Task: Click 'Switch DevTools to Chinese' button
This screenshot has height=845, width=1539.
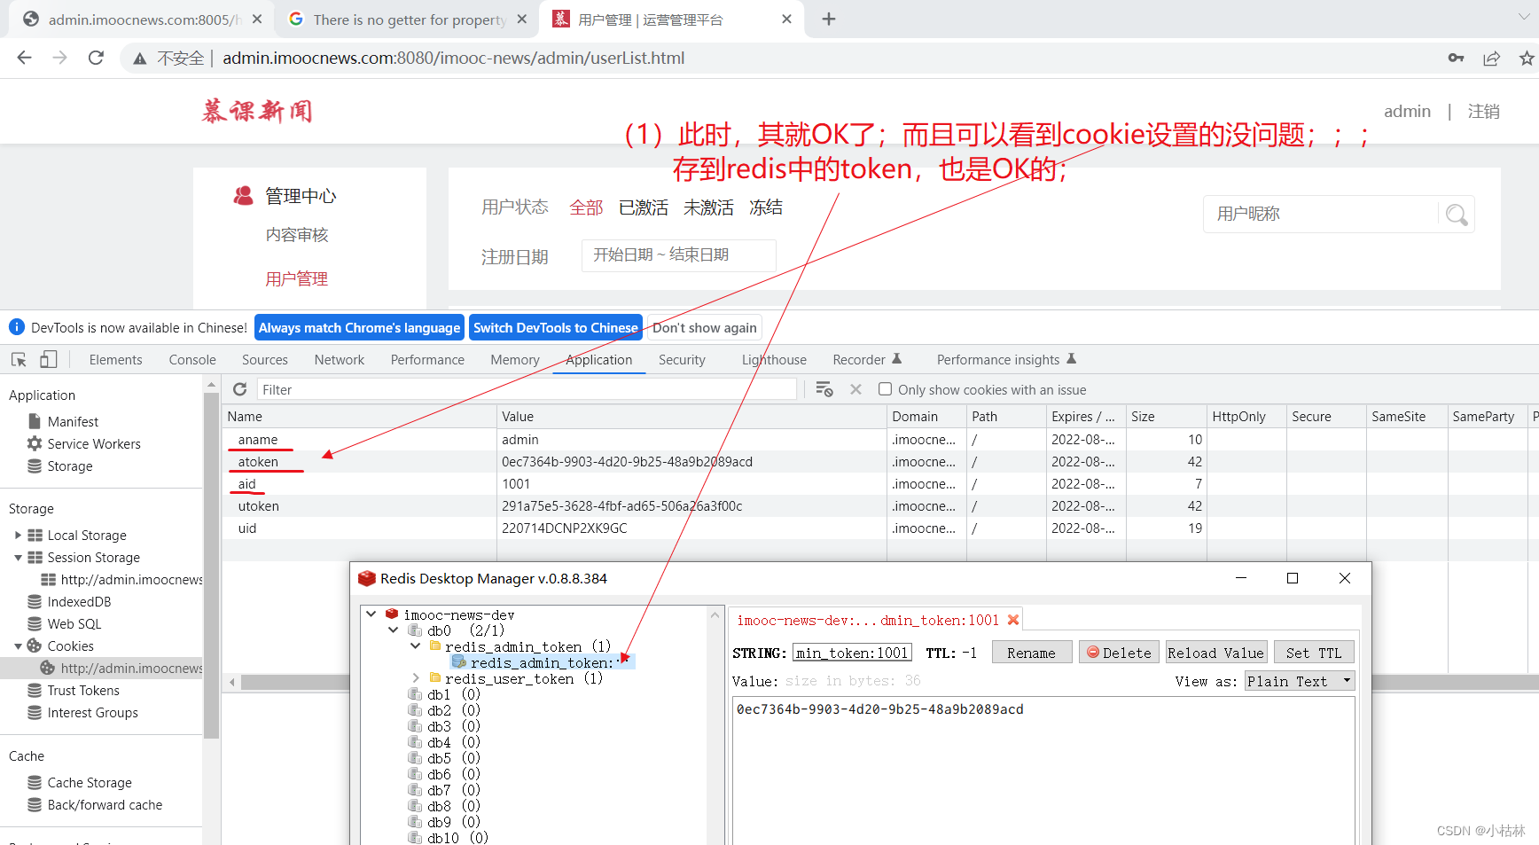Action: coord(556,328)
